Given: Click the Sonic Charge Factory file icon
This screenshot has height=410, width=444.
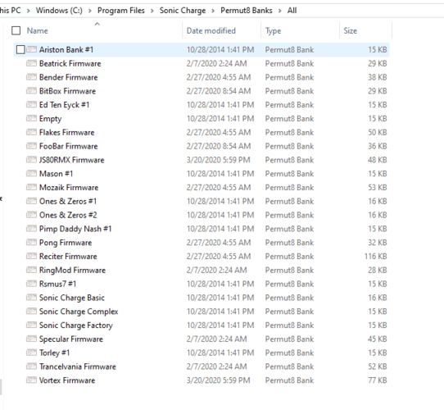Looking at the screenshot, I should click(31, 325).
